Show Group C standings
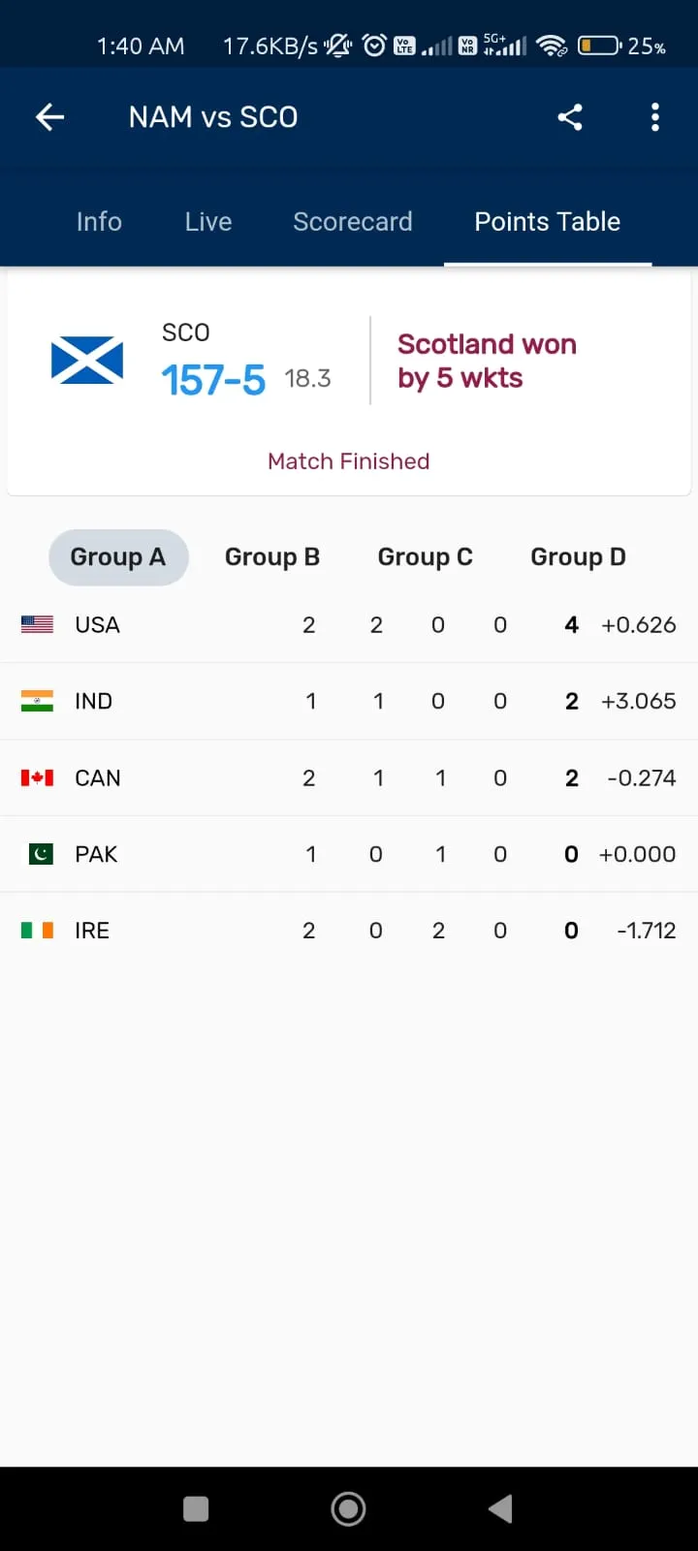 (x=426, y=557)
